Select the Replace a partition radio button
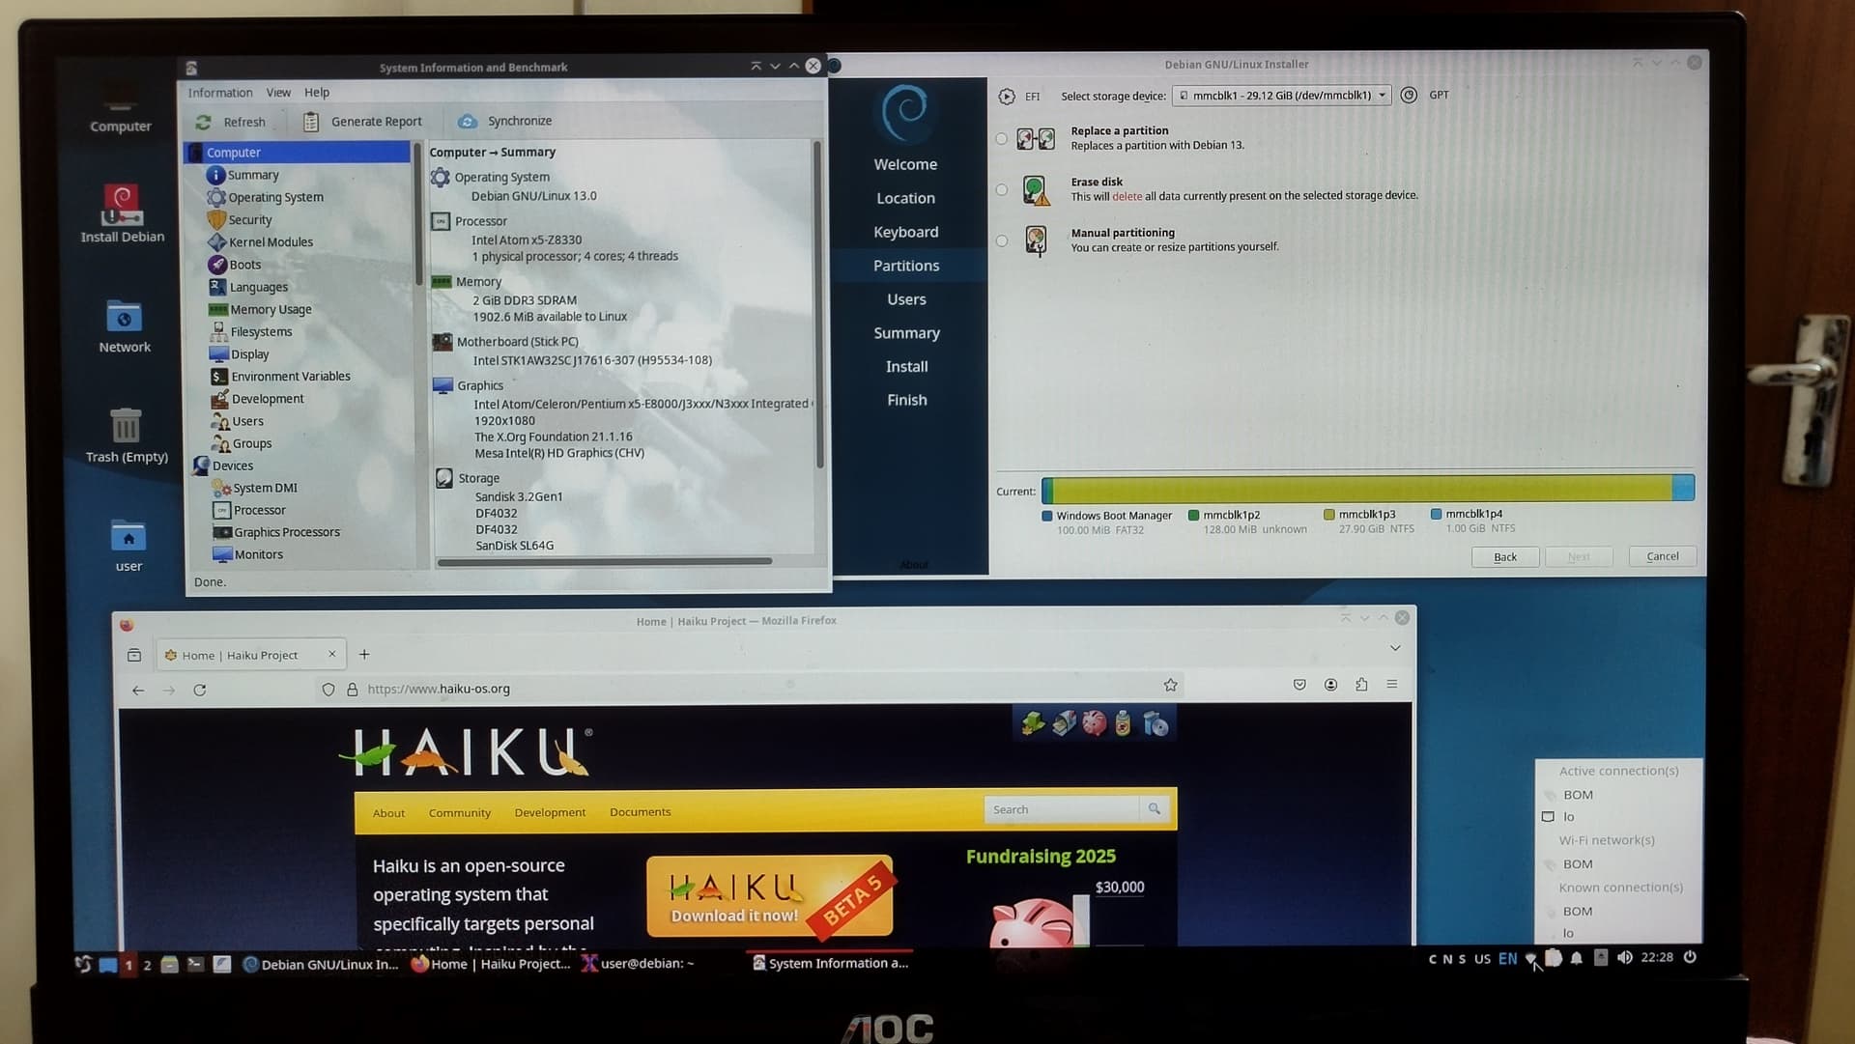The height and width of the screenshot is (1044, 1855). [x=1001, y=139]
